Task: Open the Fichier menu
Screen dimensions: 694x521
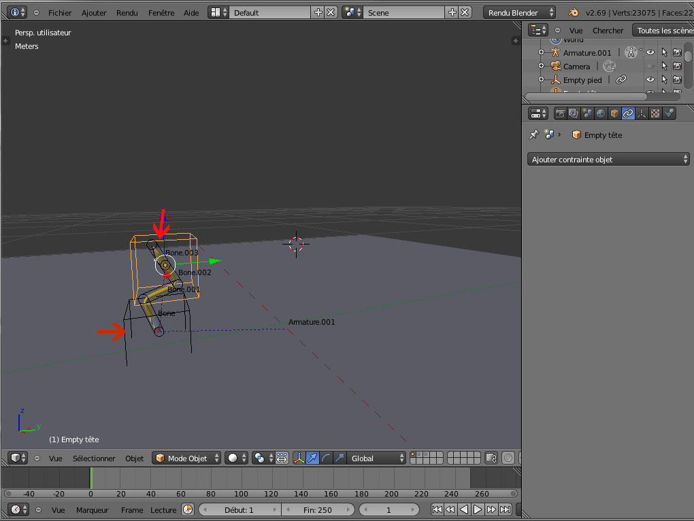Action: [60, 13]
